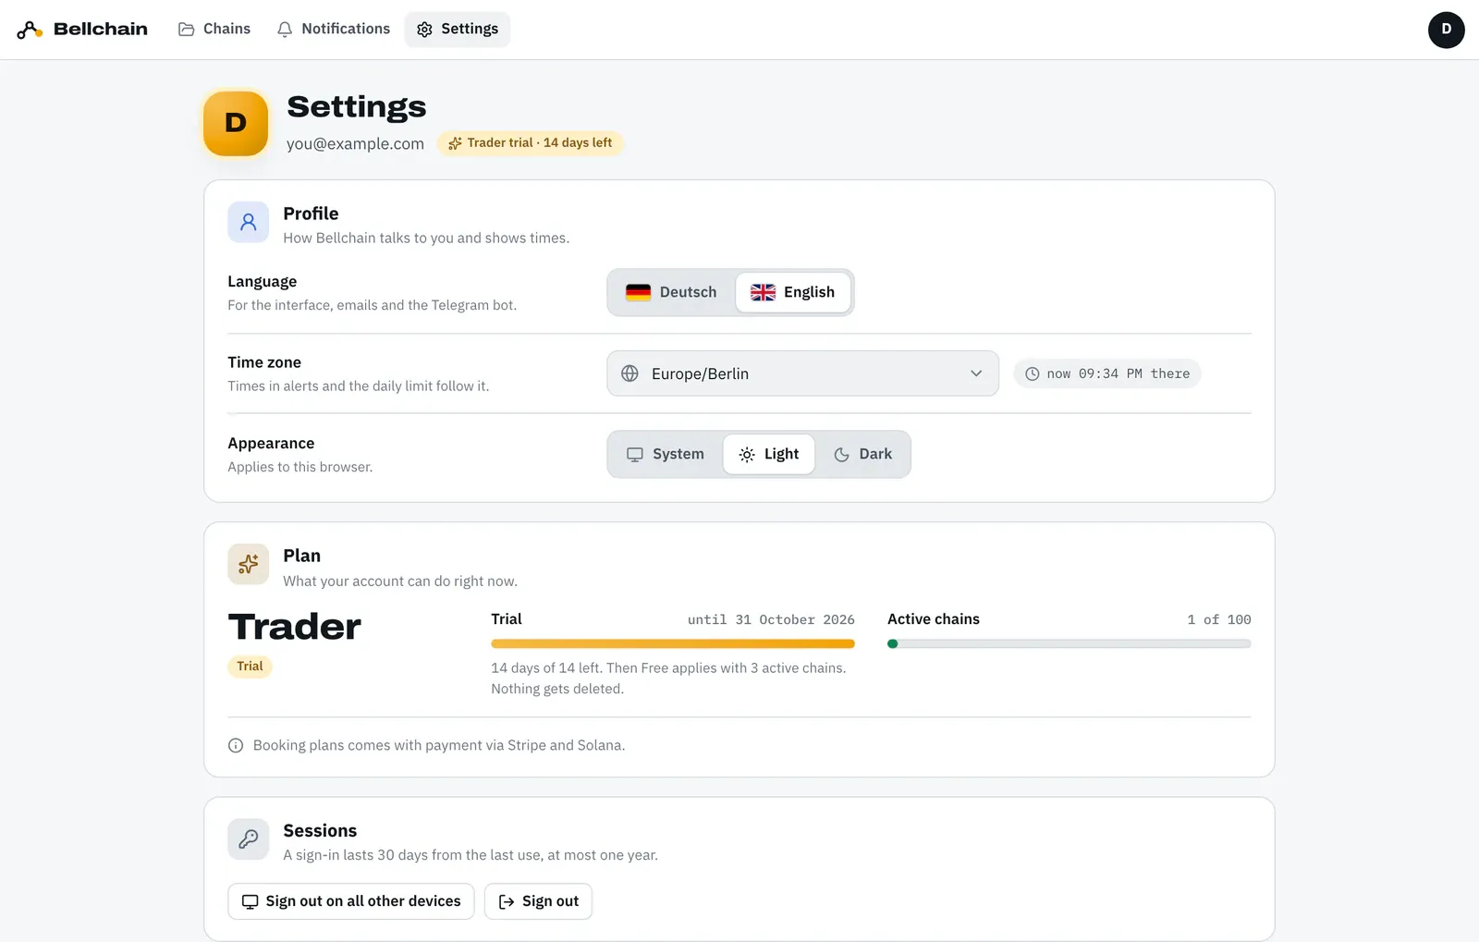Switch language to Deutsch

pyautogui.click(x=672, y=292)
